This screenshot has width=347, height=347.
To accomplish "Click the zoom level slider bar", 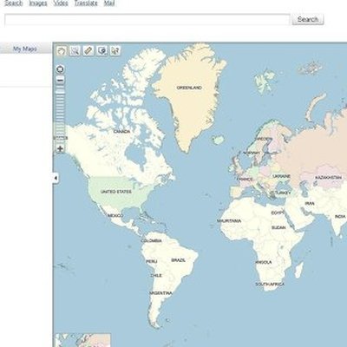I will click(60, 115).
